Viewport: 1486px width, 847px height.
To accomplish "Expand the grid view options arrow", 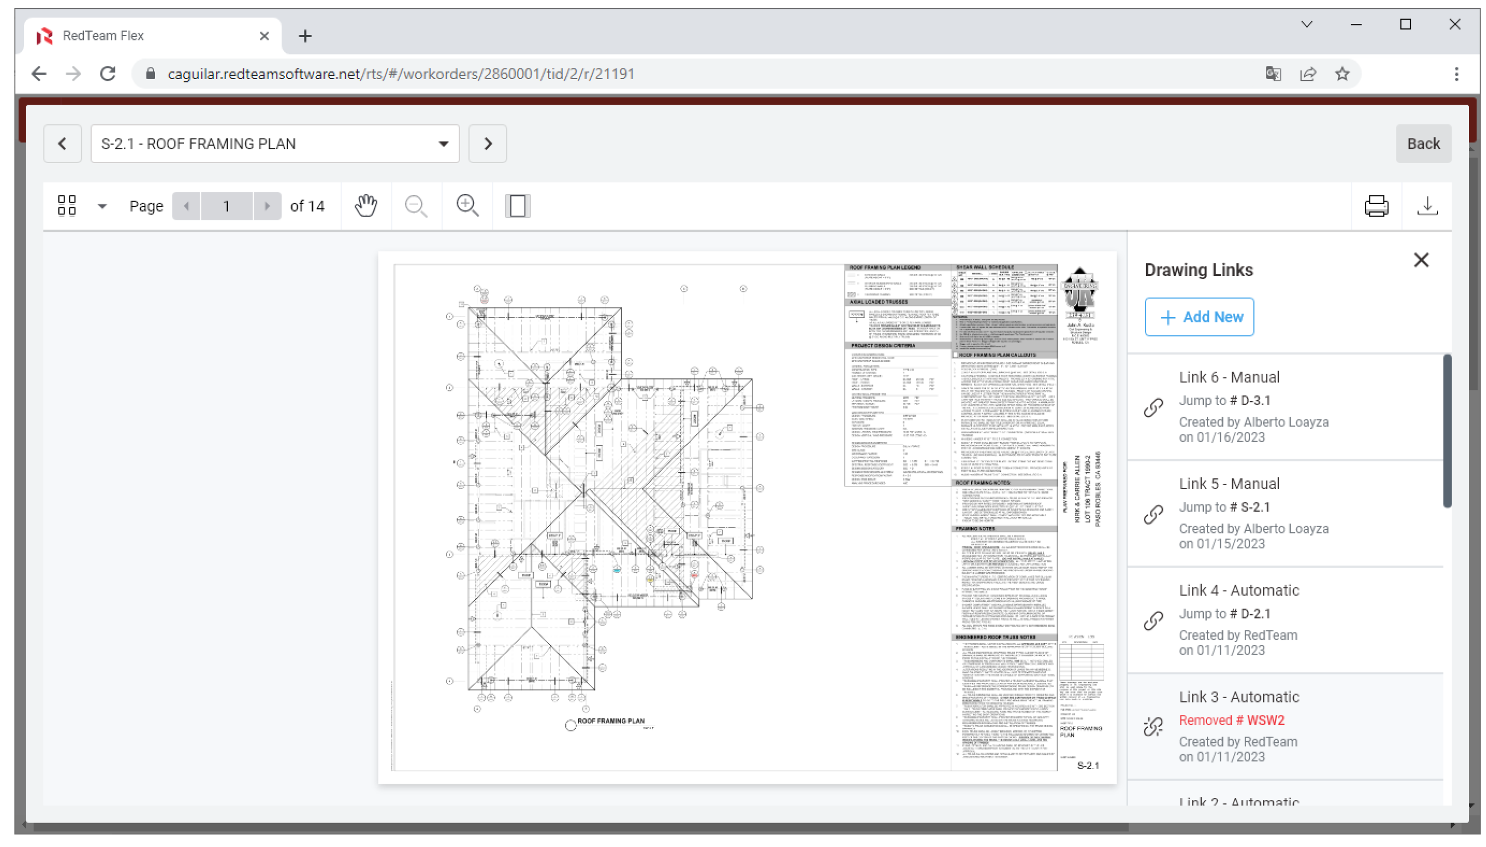I will 102,206.
